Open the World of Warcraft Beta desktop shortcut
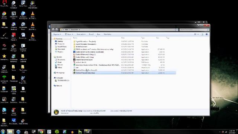 click(x=32, y=4)
